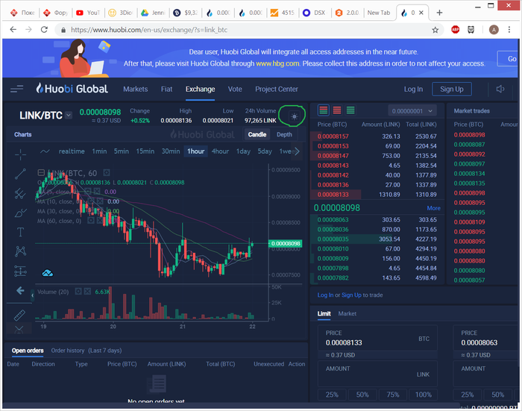
Task: Show only asks (red) order book view
Action: [337, 110]
